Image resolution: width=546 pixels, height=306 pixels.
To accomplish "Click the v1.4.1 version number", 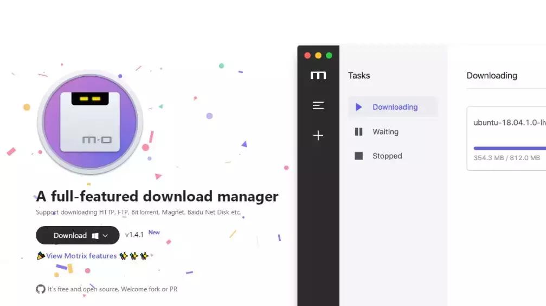I will click(x=134, y=235).
